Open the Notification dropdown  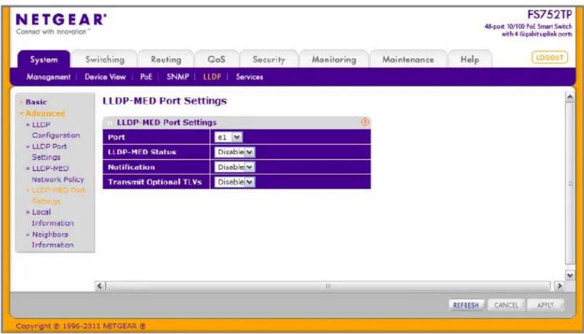click(x=235, y=167)
